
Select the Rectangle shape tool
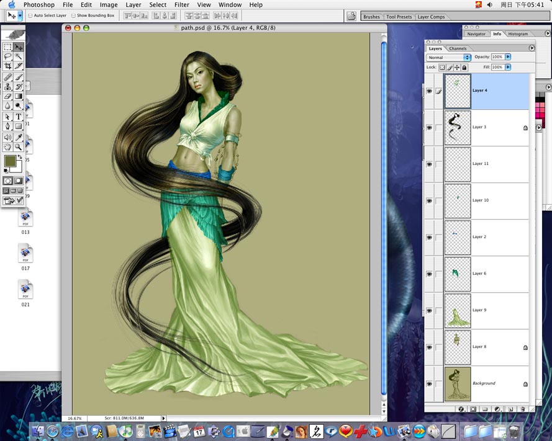click(x=19, y=127)
